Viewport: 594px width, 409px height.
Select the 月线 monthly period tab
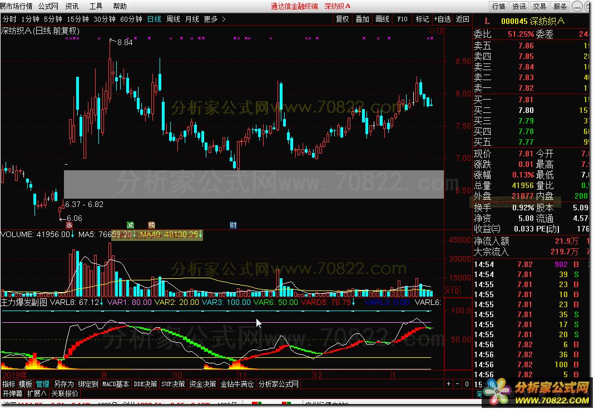pos(192,19)
